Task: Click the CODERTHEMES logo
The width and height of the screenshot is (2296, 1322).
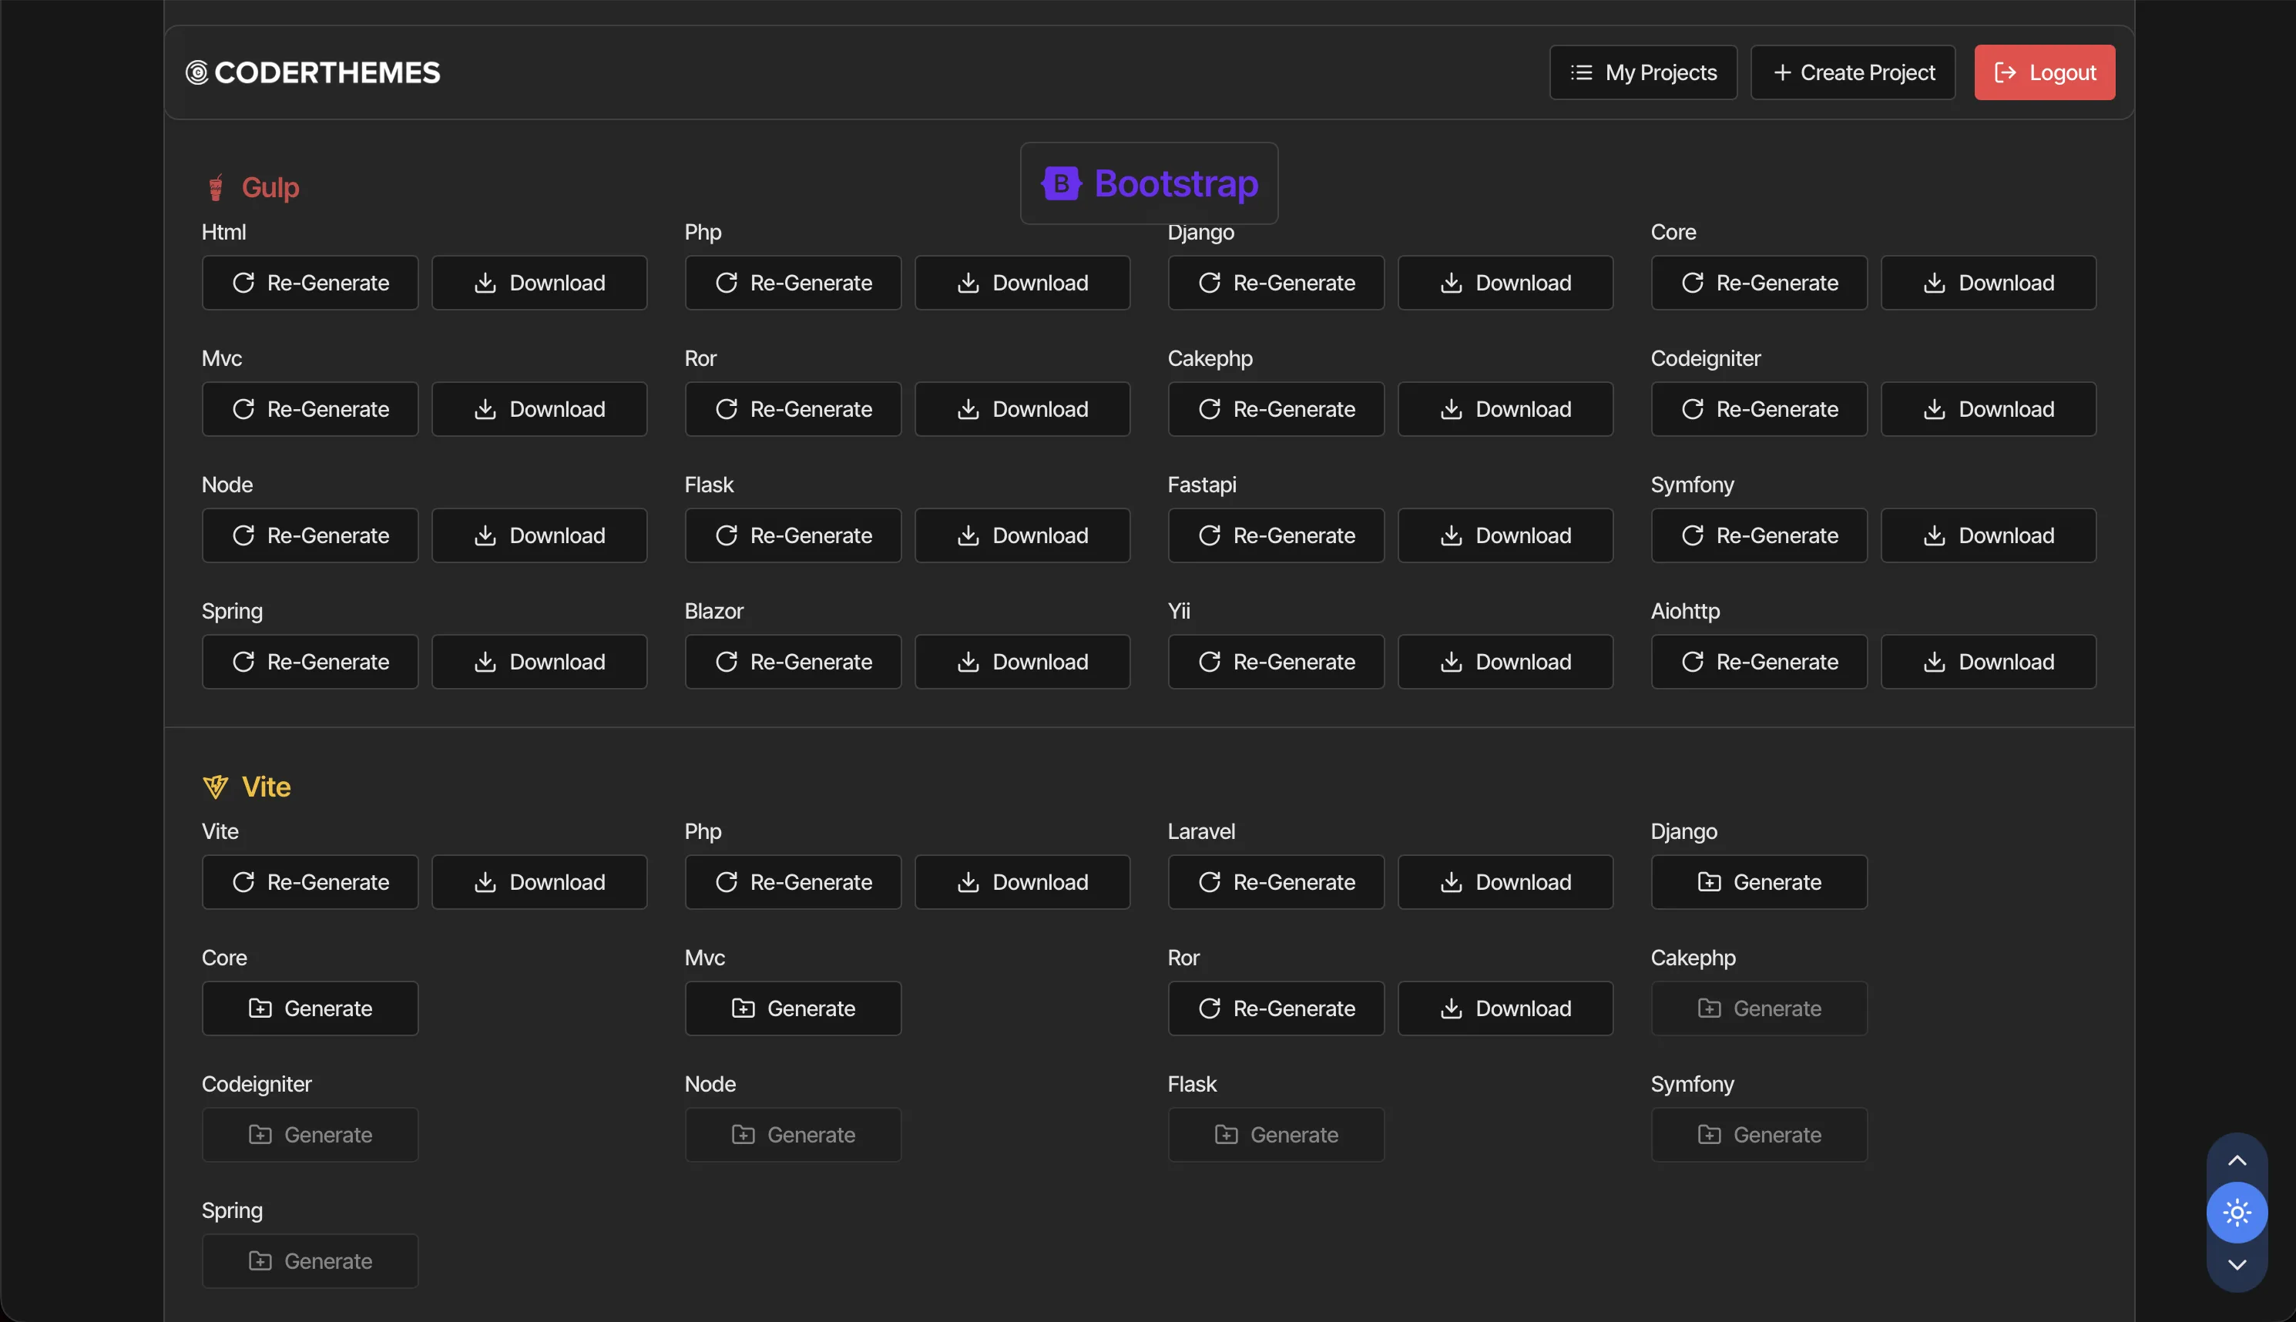Action: pyautogui.click(x=312, y=72)
